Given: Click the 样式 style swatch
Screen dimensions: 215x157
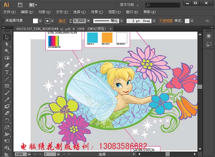Looking at the screenshot, I should tap(187, 21).
